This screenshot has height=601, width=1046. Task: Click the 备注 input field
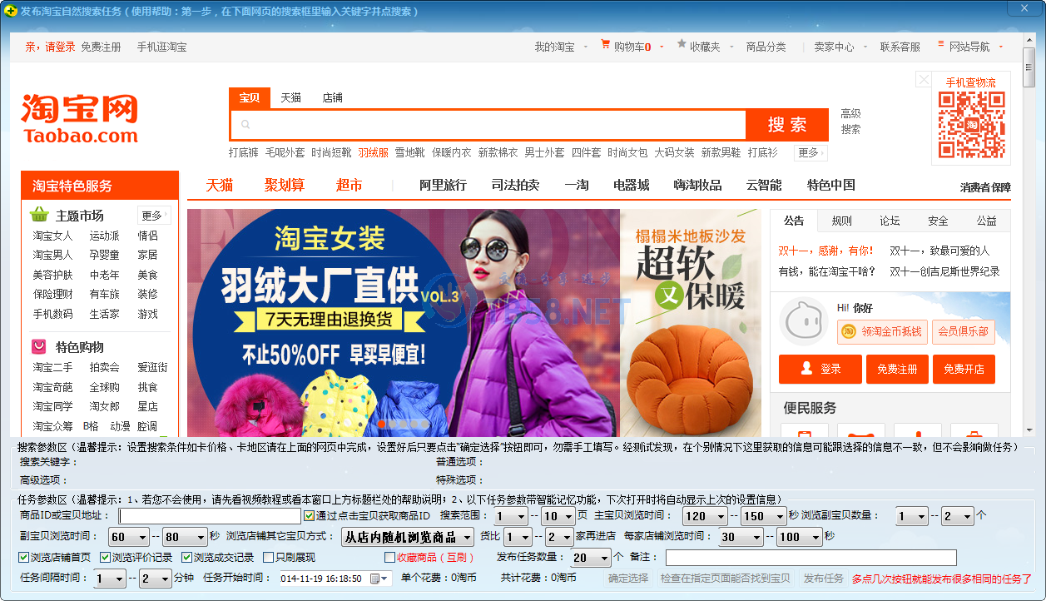811,557
